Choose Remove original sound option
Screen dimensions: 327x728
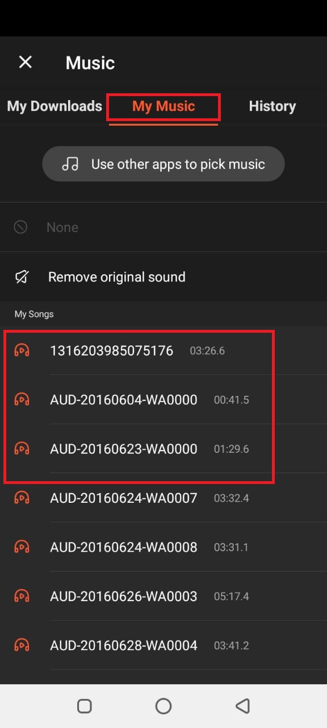point(163,277)
